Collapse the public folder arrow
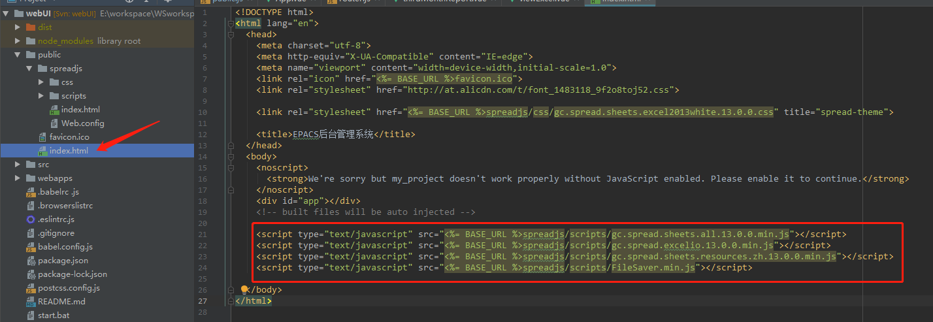 [18, 55]
